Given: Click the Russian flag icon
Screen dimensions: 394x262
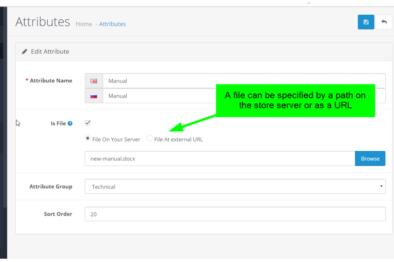Looking at the screenshot, I should click(x=94, y=96).
